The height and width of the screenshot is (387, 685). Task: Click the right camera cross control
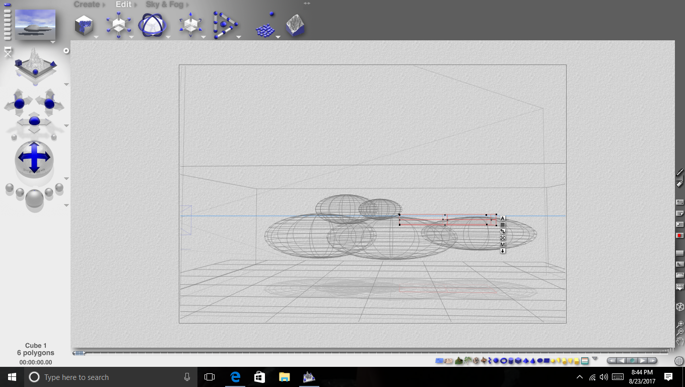click(x=49, y=103)
